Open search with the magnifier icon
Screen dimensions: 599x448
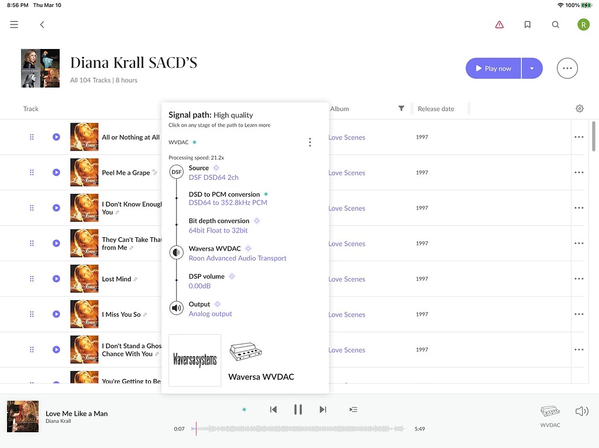[555, 25]
